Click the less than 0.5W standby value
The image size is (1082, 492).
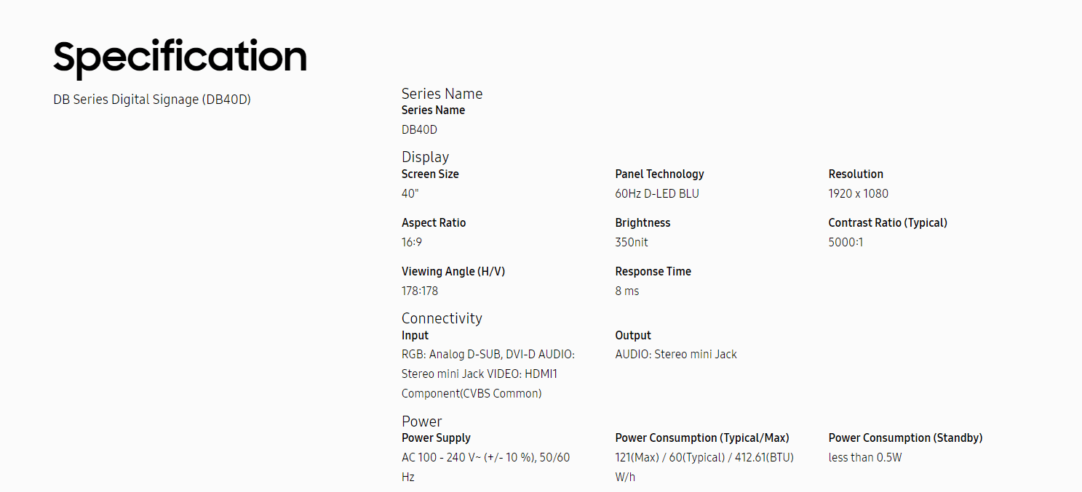[x=865, y=458]
